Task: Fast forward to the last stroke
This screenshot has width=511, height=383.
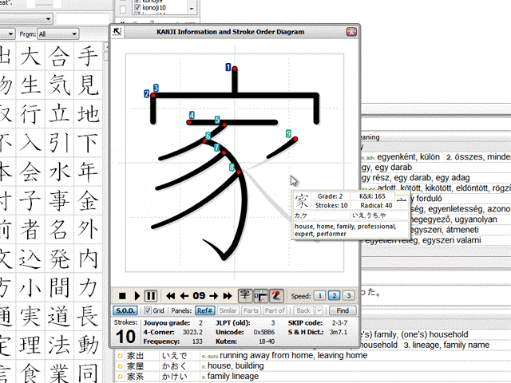Action: pos(228,296)
